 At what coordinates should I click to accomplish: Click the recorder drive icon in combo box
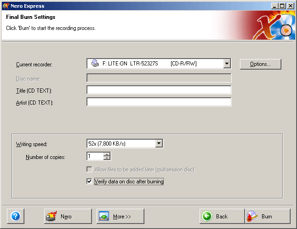[x=95, y=64]
